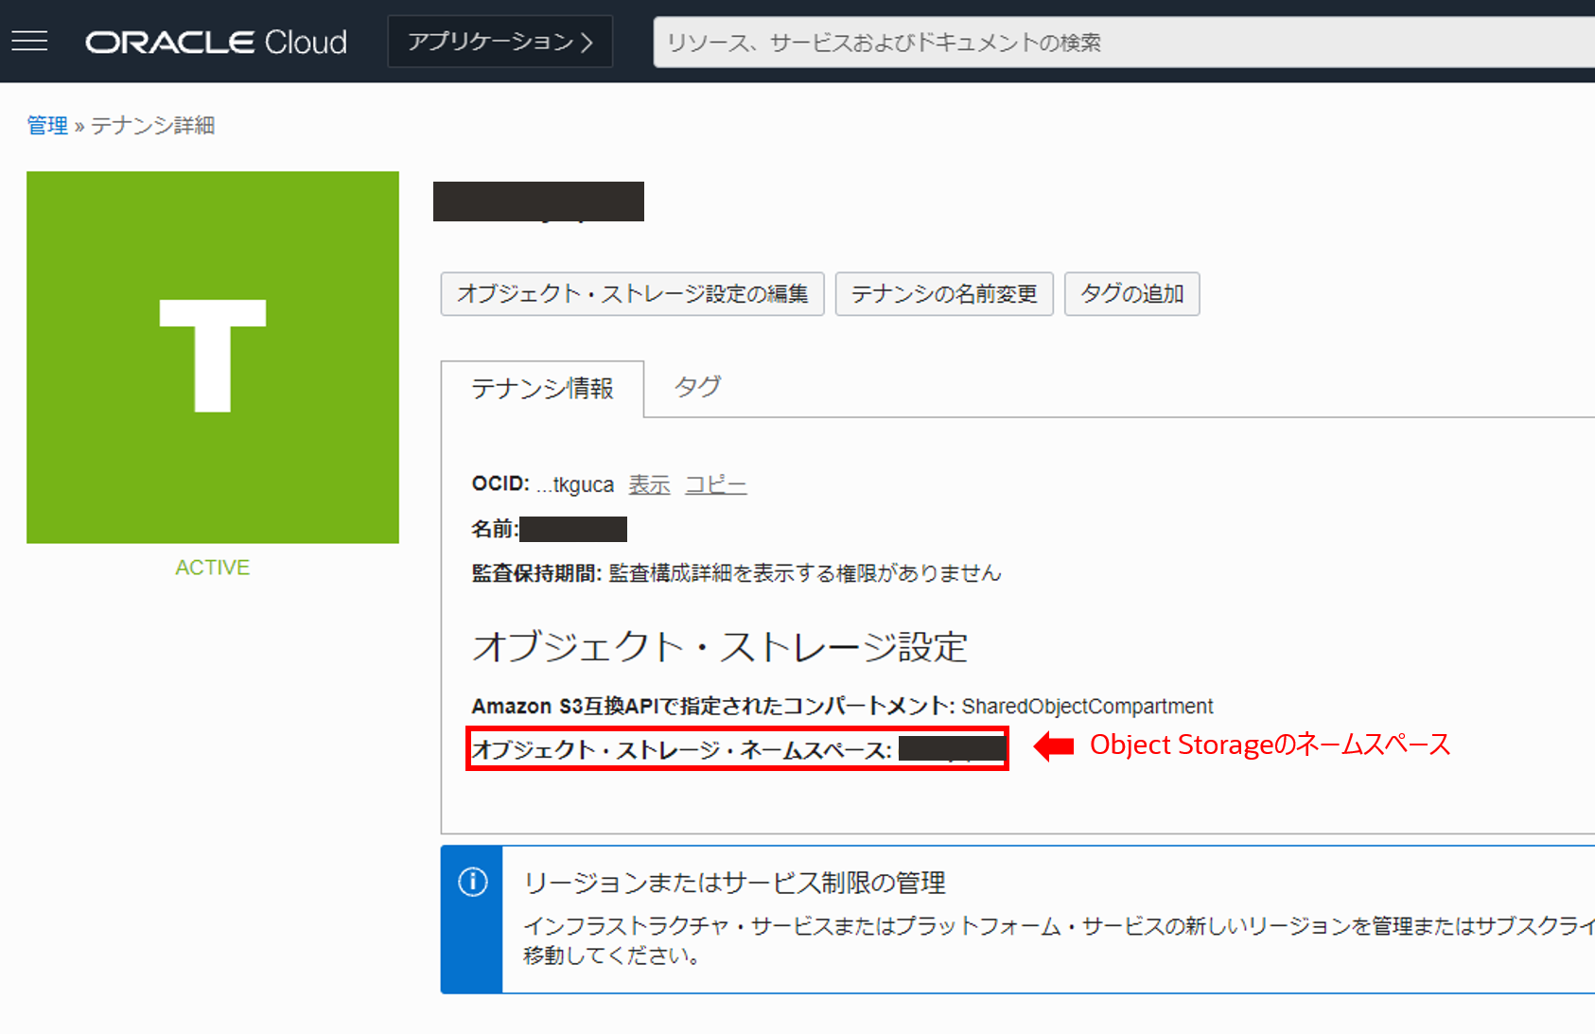Image resolution: width=1595 pixels, height=1034 pixels.
Task: Select the テナンシ情報 tab
Action: (542, 389)
